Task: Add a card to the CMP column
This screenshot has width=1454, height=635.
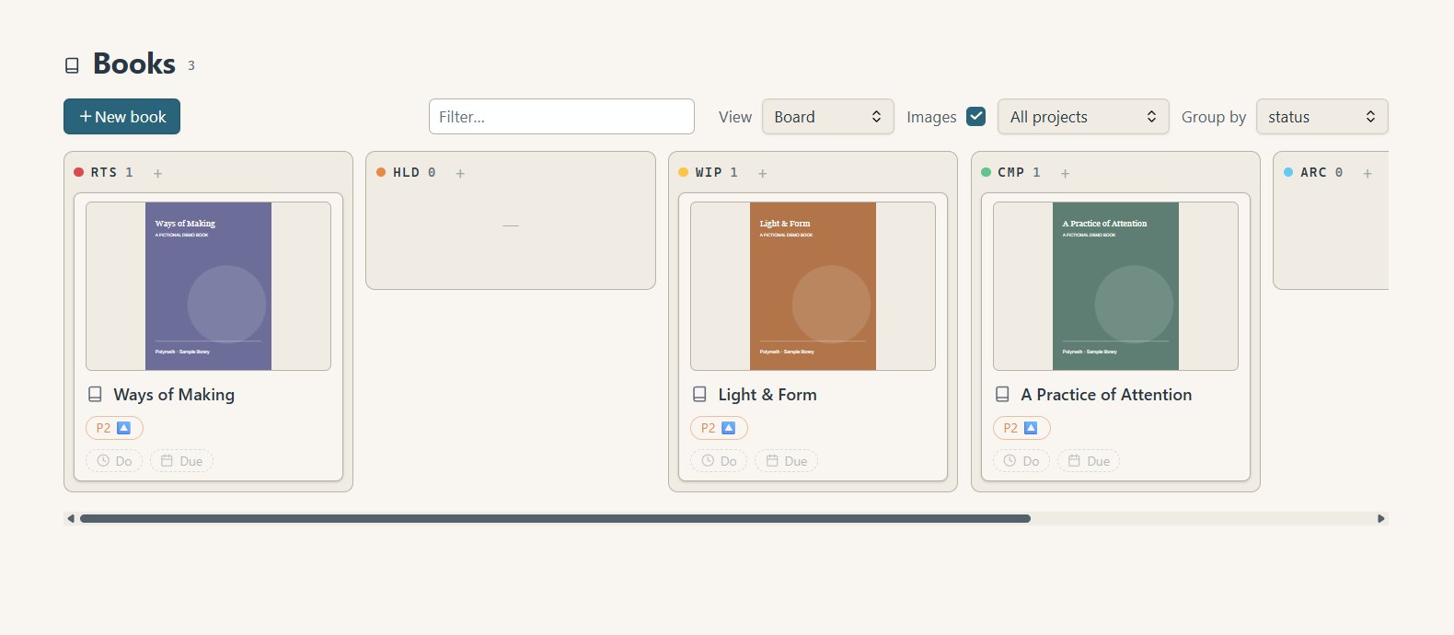Action: (1065, 173)
